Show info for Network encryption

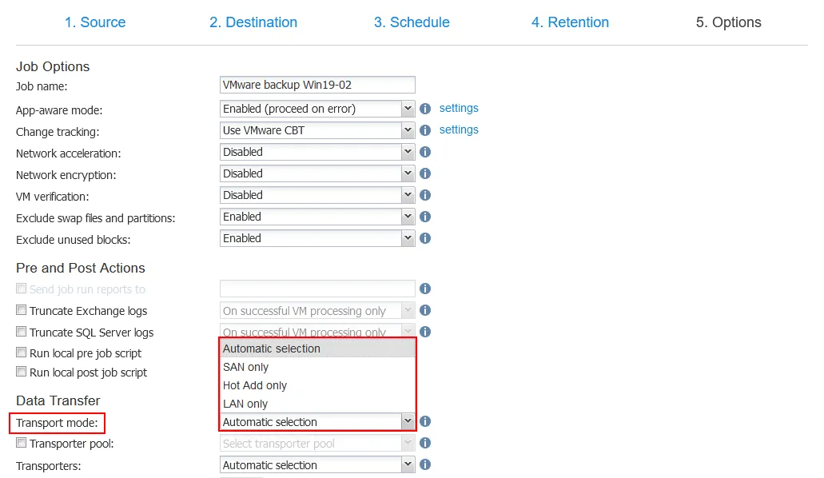[425, 173]
